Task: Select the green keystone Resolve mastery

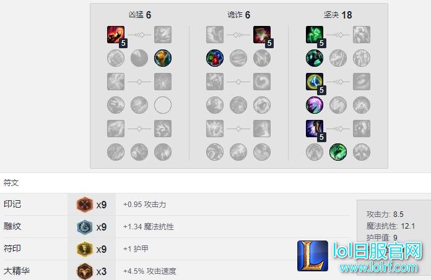Action: (x=338, y=152)
